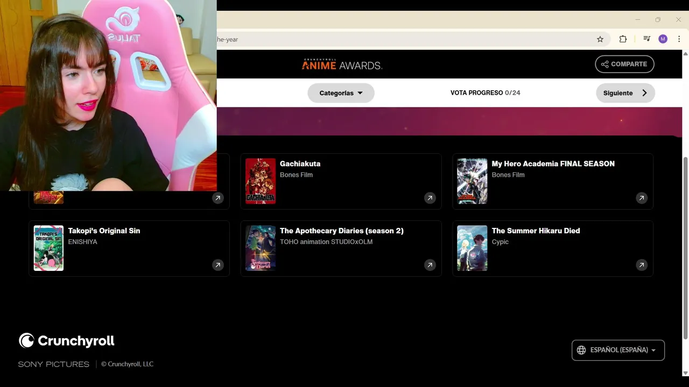Viewport: 689px width, 387px height.
Task: Open the first-row left card's link arrow
Action: [x=217, y=198]
